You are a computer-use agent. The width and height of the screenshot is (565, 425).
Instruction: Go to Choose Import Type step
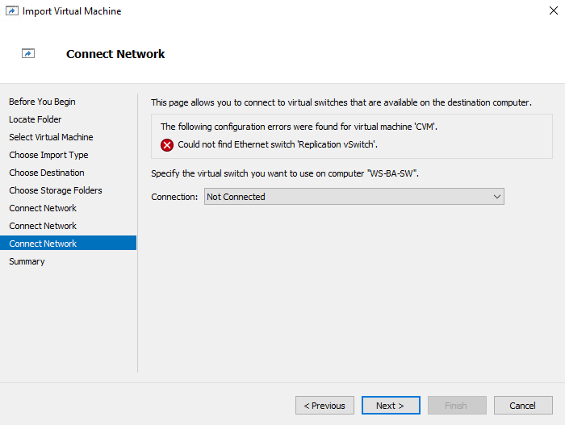click(x=48, y=155)
